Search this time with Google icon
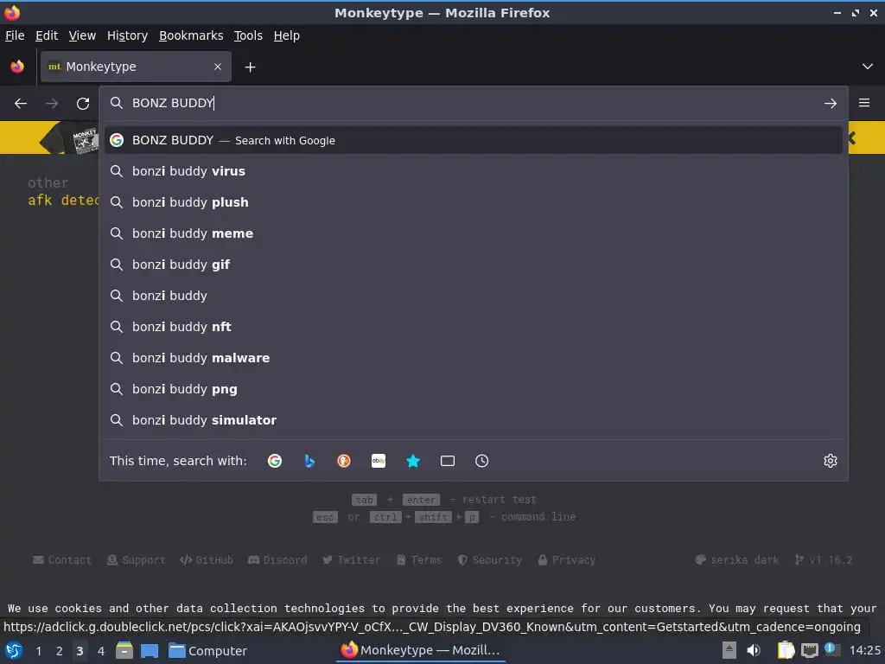Viewport: 885px width, 664px height. click(275, 461)
